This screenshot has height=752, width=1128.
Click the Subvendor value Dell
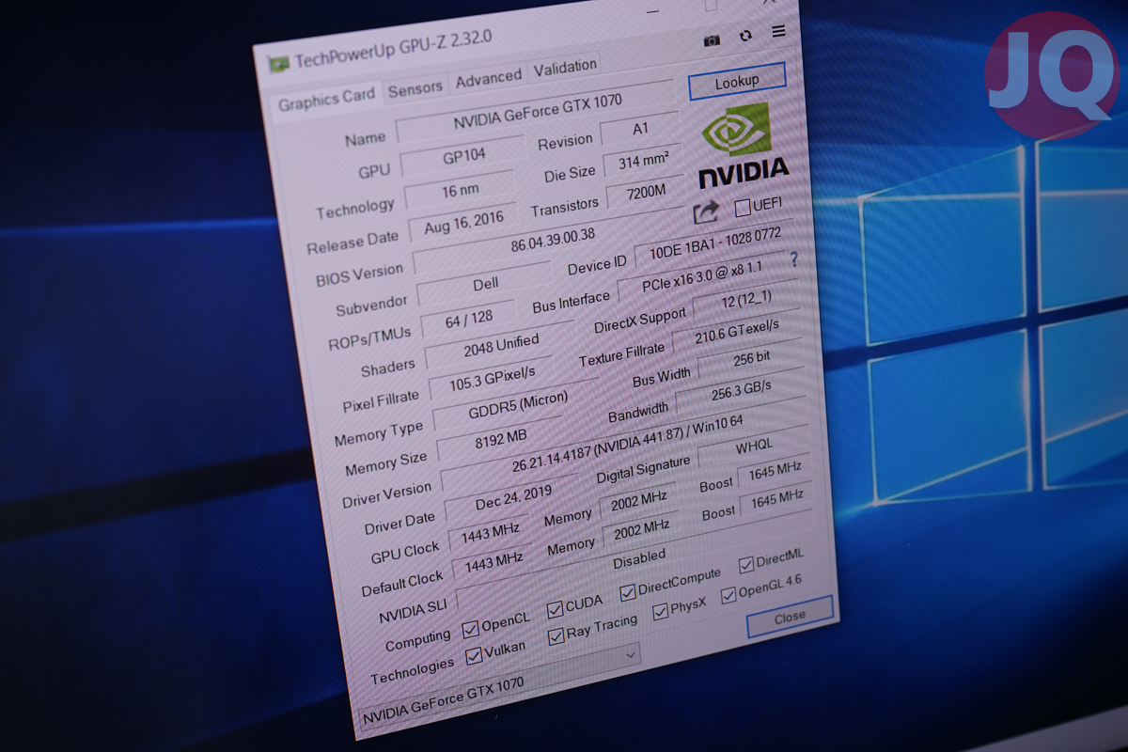point(486,283)
